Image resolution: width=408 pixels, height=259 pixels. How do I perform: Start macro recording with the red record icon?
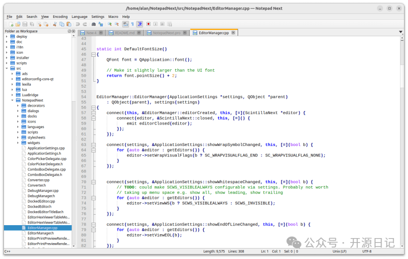148,24
